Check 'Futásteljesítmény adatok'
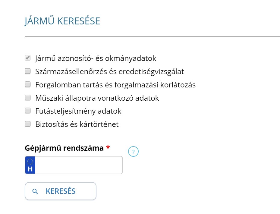This screenshot has width=280, height=214. click(x=28, y=109)
